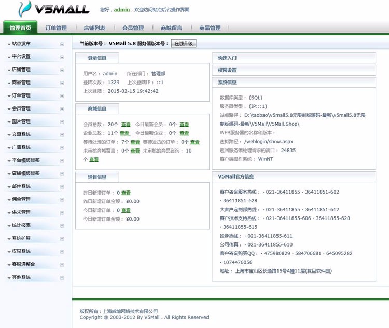Select 文章系统 sidebar menu
Viewport: 389px width, 328px height.
point(21,134)
